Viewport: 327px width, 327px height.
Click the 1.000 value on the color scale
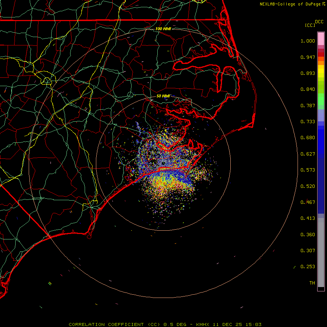pyautogui.click(x=308, y=41)
